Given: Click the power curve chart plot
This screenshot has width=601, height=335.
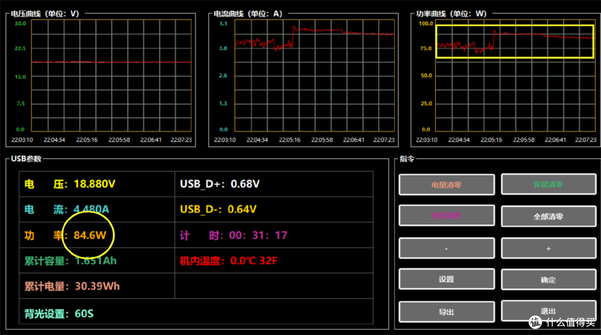Looking at the screenshot, I should click(x=515, y=76).
